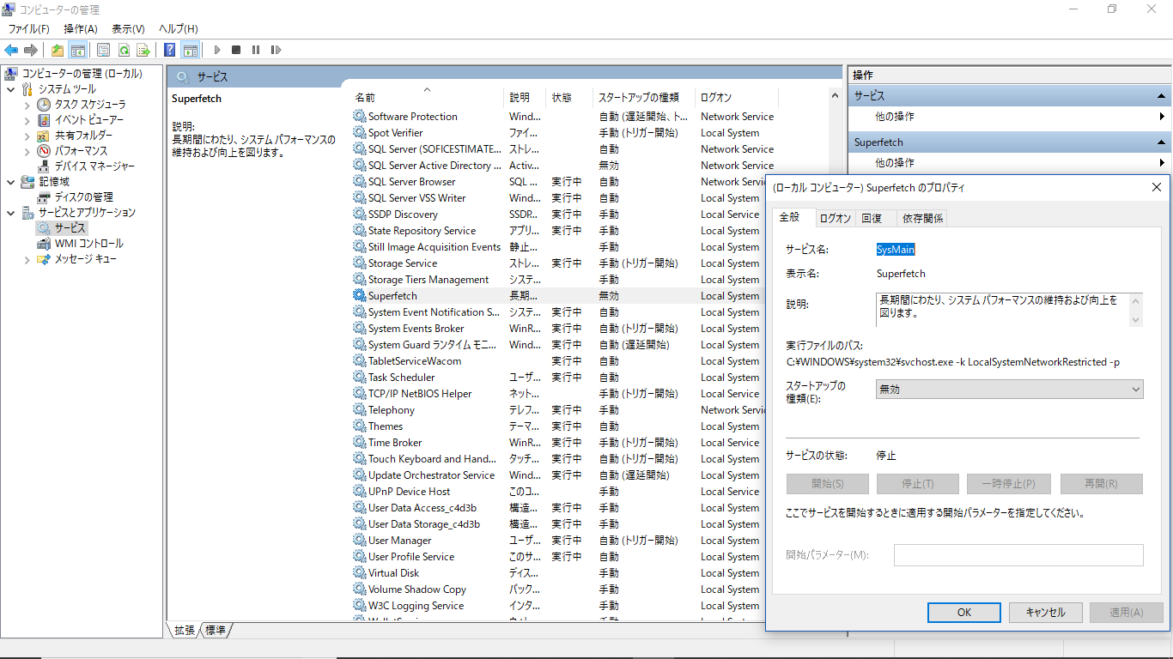1173x659 pixels.
Task: Click the Export list toolbar icon
Action: coord(143,50)
